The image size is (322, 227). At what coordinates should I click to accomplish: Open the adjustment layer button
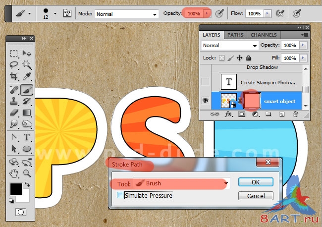tap(255, 114)
